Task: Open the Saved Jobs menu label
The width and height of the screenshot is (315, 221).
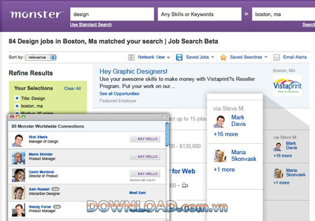Action: tap(197, 57)
